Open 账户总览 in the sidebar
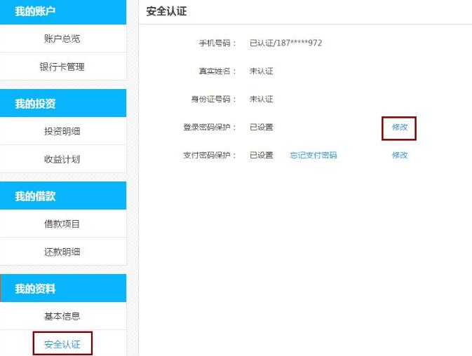The height and width of the screenshot is (356, 472). 62,39
